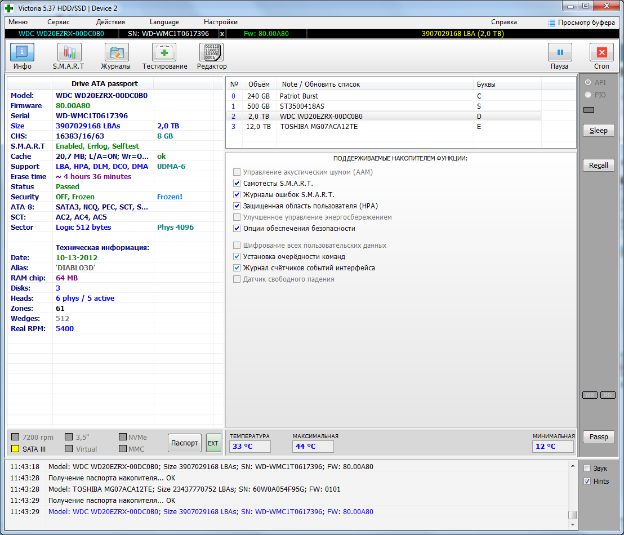Click the Стоп stop icon

(601, 52)
